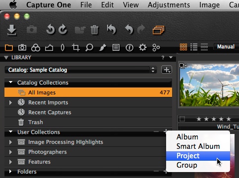Rotate image left with counterclockwise arrow icon
Image resolution: width=239 pixels, height=178 pixels.
(x=51, y=30)
